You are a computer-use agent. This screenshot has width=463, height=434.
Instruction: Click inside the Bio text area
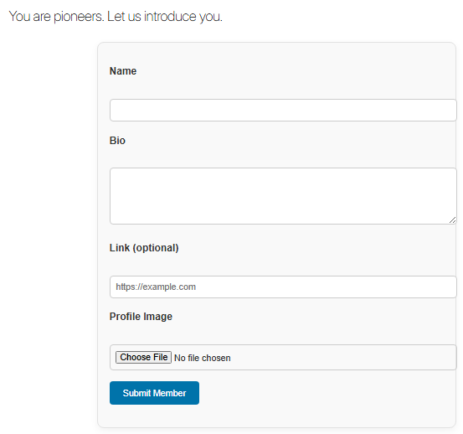[x=283, y=196]
